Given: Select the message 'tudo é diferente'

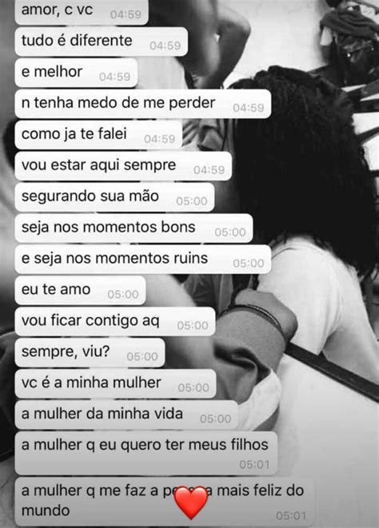Looking at the screenshot, I should (x=102, y=42).
